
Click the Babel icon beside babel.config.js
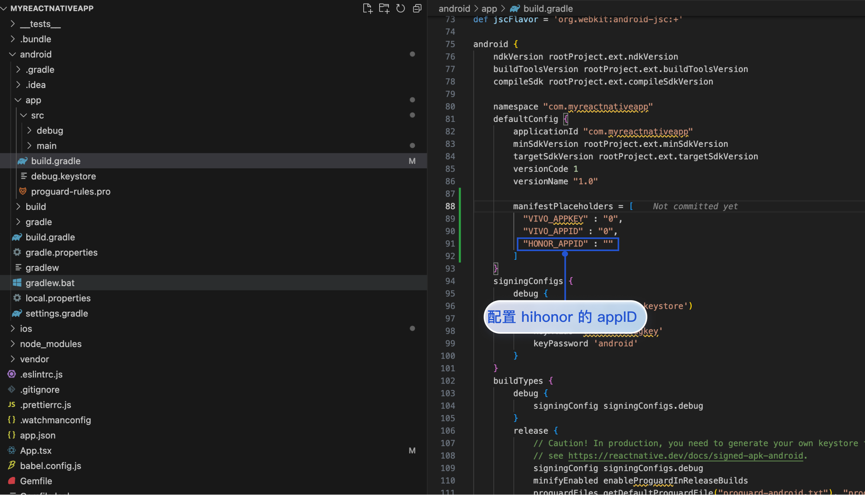(x=12, y=465)
